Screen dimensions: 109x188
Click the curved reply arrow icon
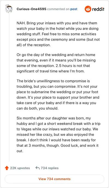point(38,168)
